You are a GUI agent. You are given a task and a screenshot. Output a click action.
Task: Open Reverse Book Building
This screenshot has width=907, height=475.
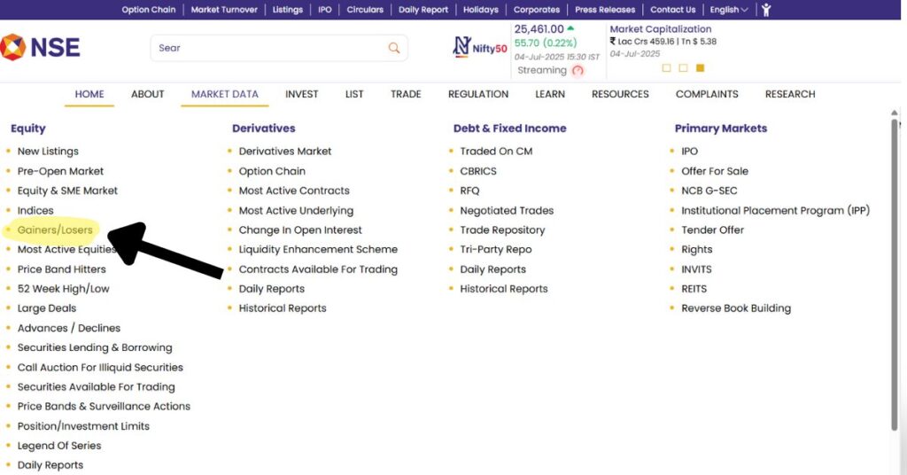click(x=736, y=308)
